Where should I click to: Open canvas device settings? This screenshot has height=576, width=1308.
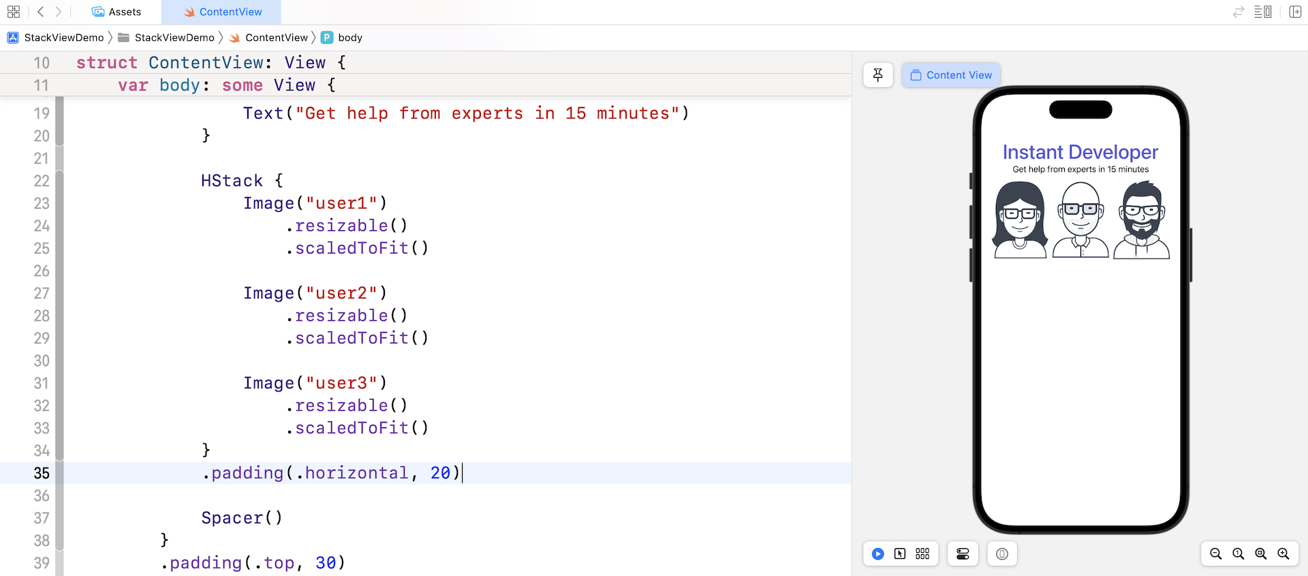[x=963, y=554]
